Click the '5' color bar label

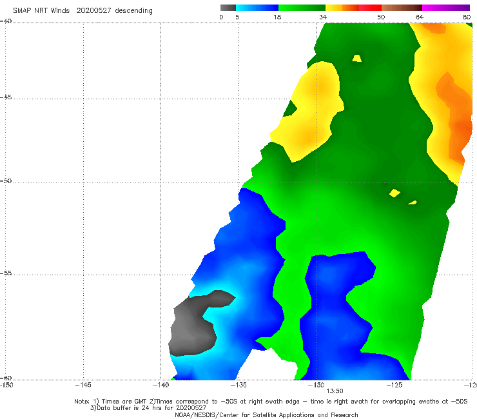(237, 17)
